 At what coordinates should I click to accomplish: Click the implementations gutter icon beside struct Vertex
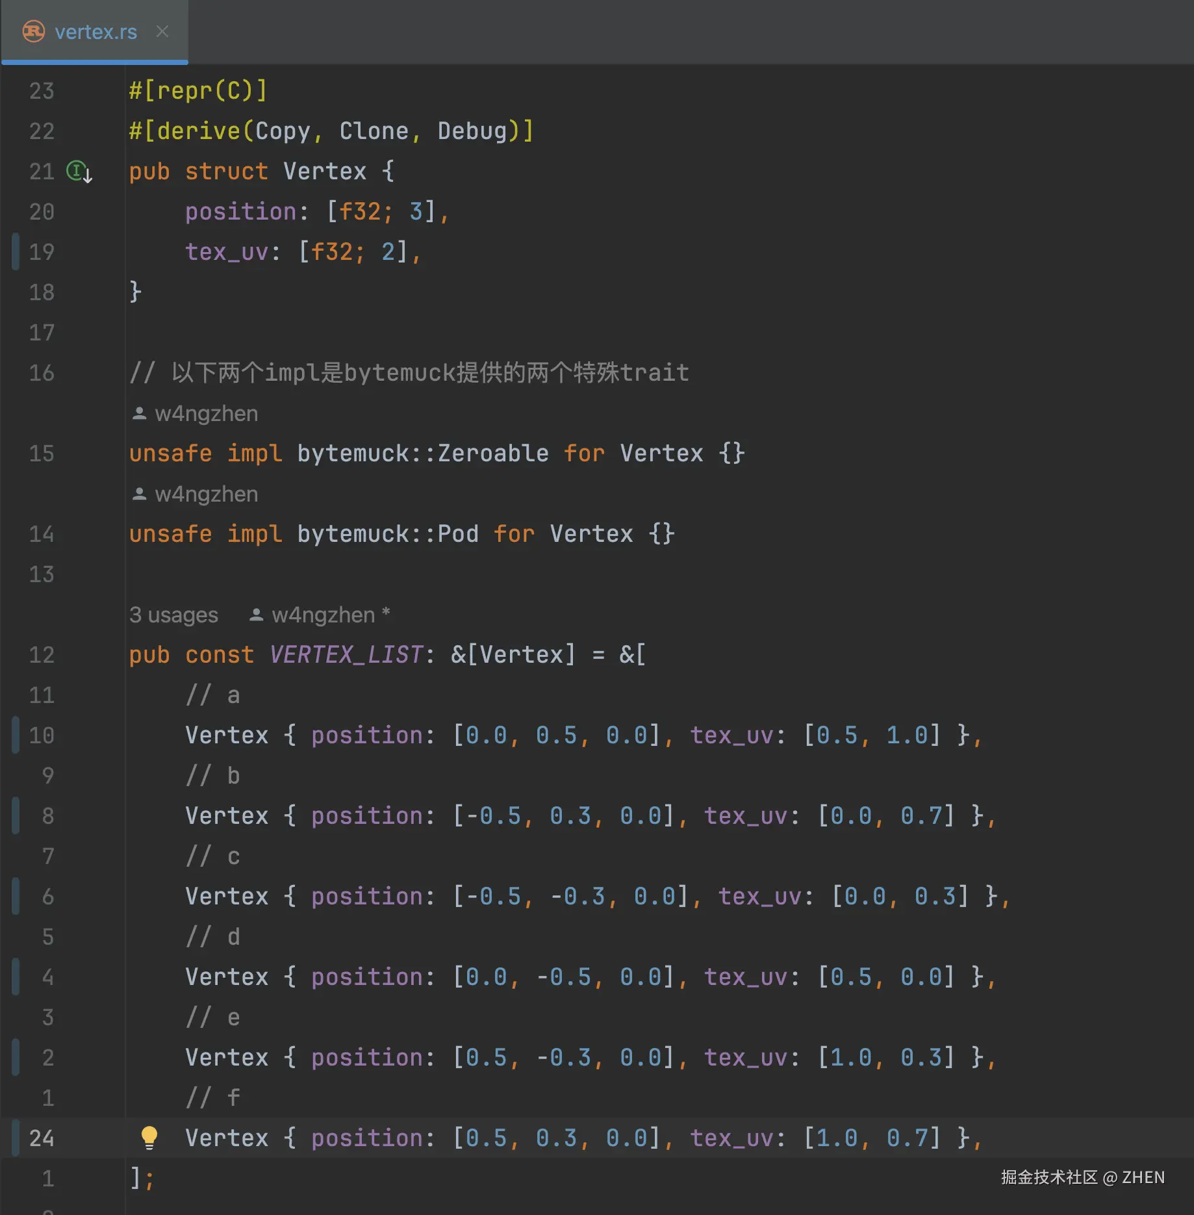pos(79,172)
